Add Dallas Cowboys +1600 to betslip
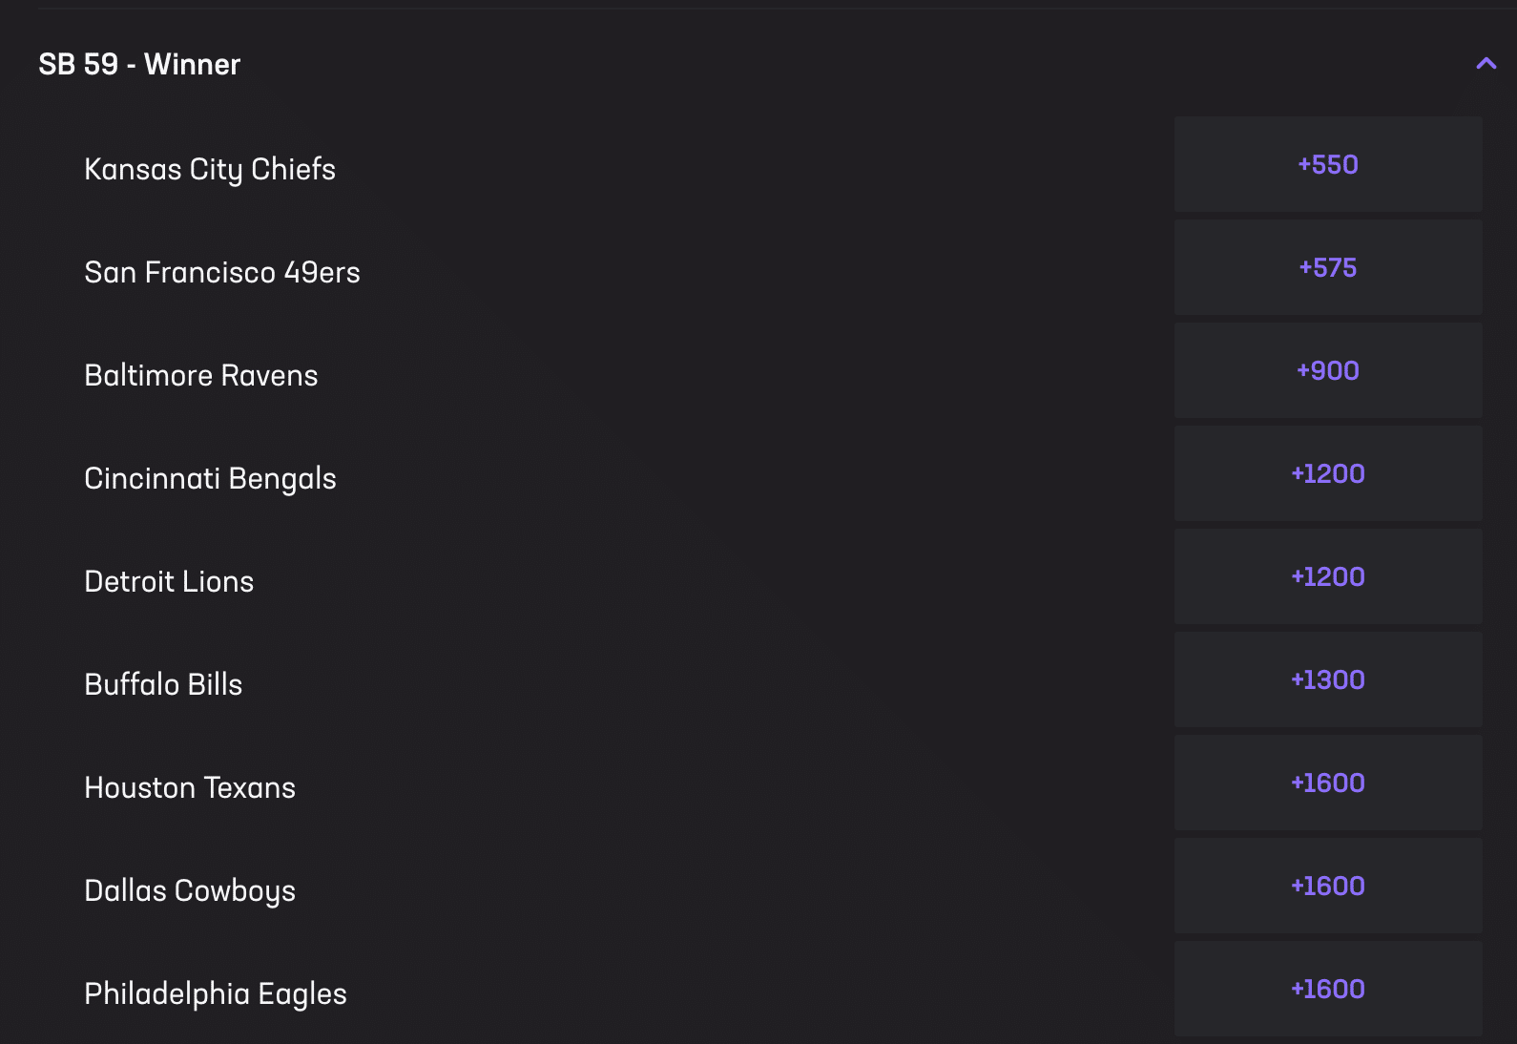 (x=1327, y=886)
